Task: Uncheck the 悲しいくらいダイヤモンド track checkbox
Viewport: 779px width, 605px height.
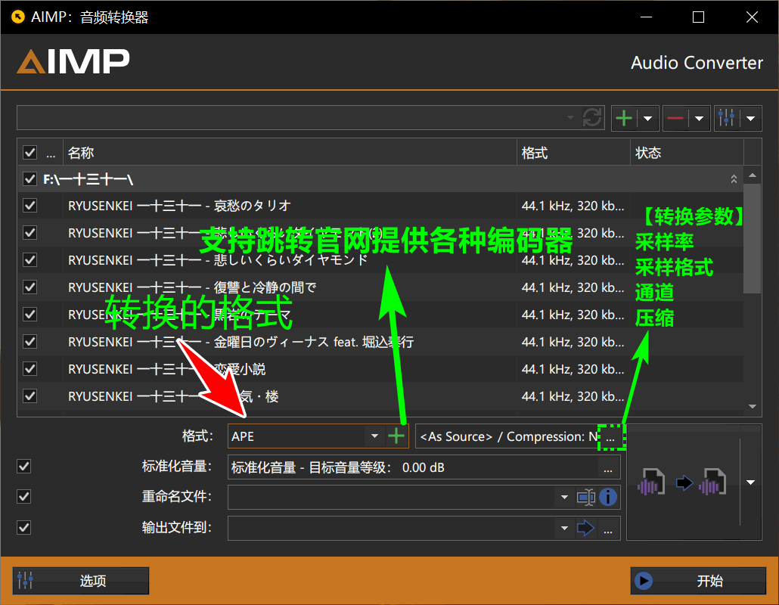Action: (x=29, y=260)
